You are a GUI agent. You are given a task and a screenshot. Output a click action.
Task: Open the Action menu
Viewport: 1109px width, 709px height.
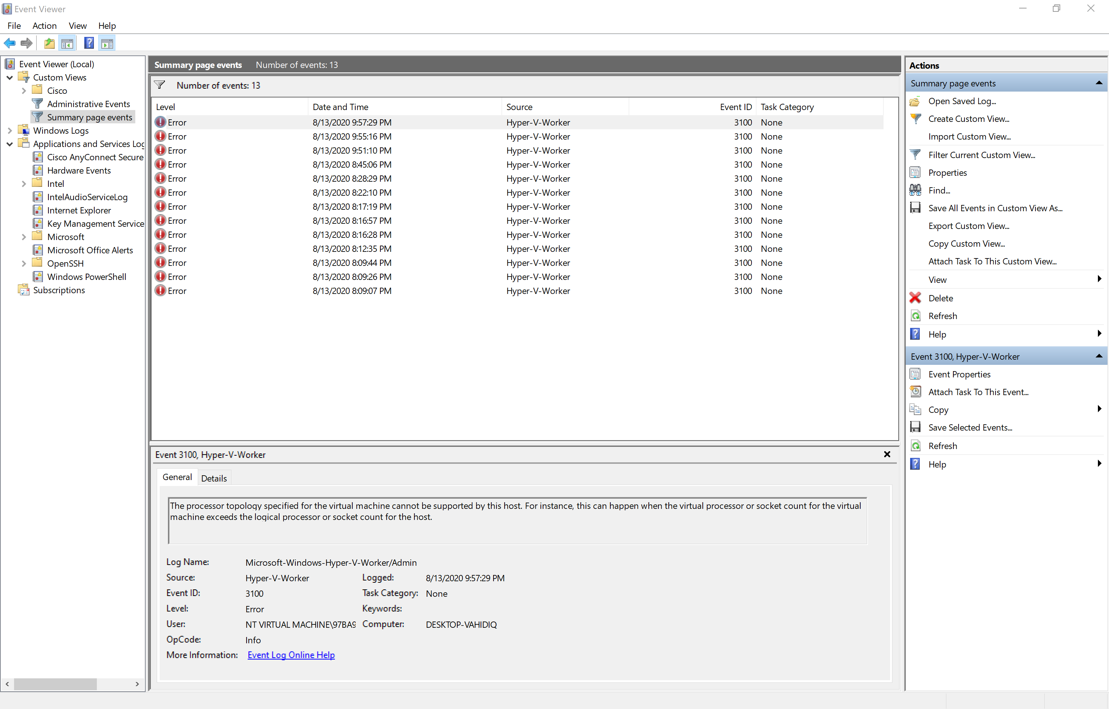(x=44, y=26)
